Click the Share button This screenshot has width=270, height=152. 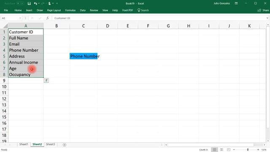[x=263, y=10]
